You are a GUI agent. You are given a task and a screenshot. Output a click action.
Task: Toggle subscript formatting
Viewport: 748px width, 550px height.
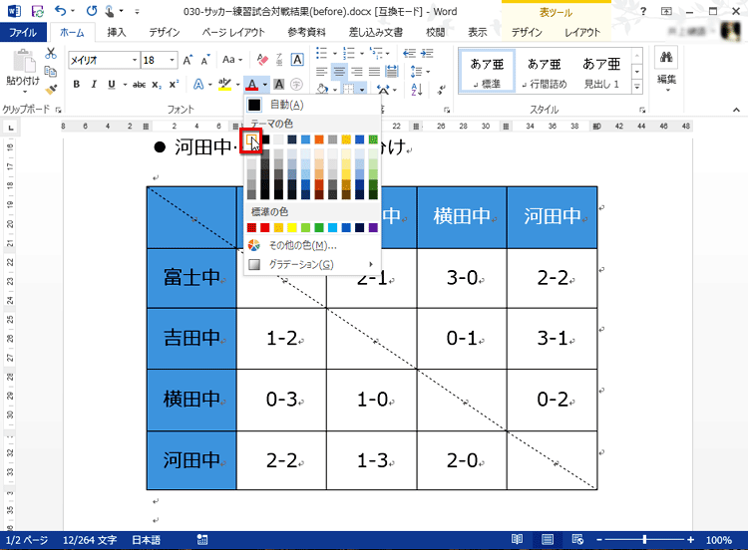coord(157,85)
